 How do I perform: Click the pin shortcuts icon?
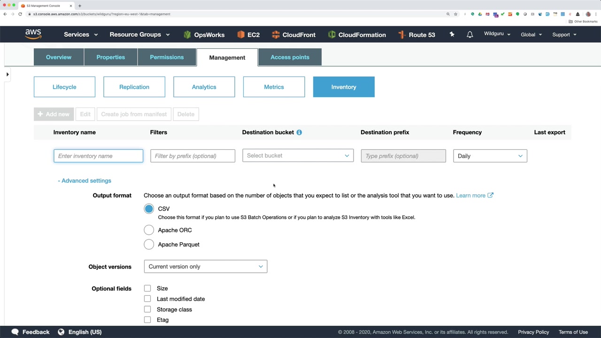[452, 34]
